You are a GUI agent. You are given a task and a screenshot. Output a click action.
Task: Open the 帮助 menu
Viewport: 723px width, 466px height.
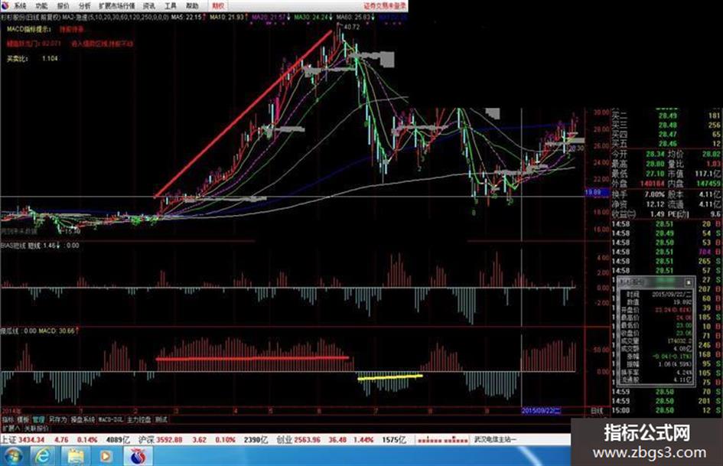pos(192,6)
